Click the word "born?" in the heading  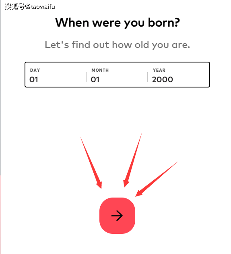[x=164, y=23]
